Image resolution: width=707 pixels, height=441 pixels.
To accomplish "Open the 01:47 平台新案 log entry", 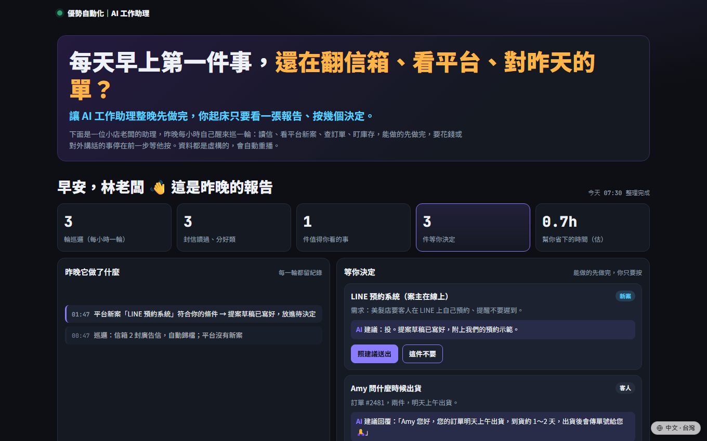I will tap(193, 314).
